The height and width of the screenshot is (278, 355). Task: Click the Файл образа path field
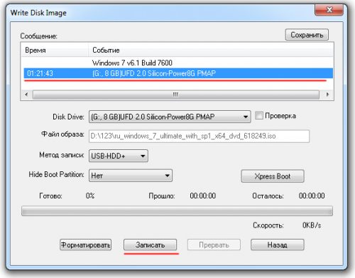[199, 137]
